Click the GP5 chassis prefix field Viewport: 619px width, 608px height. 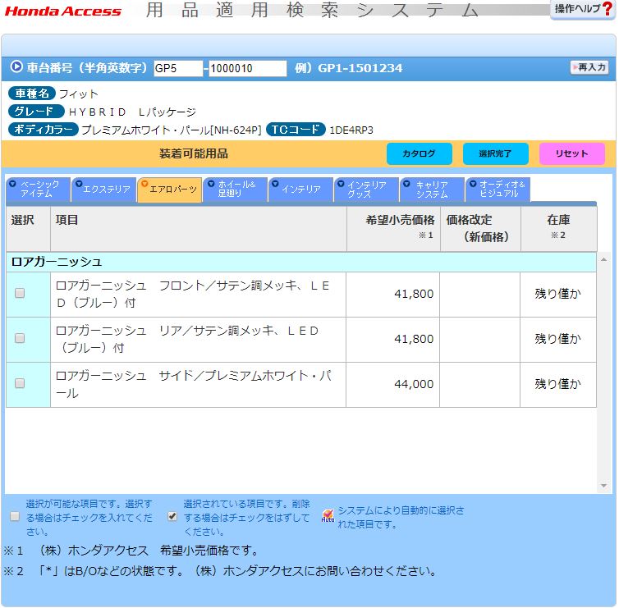coord(178,68)
